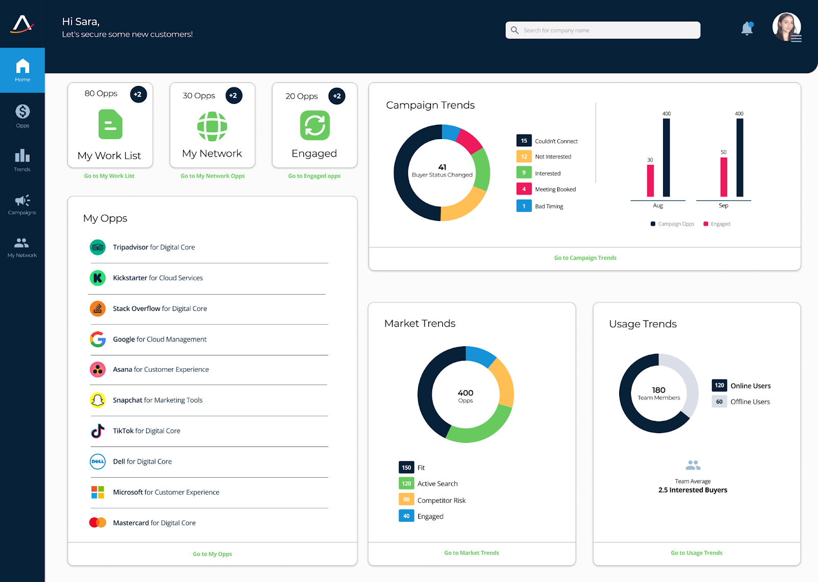Screen dimensions: 818x582
Task: Open Asana for Customer Experience opp
Action: [161, 369]
